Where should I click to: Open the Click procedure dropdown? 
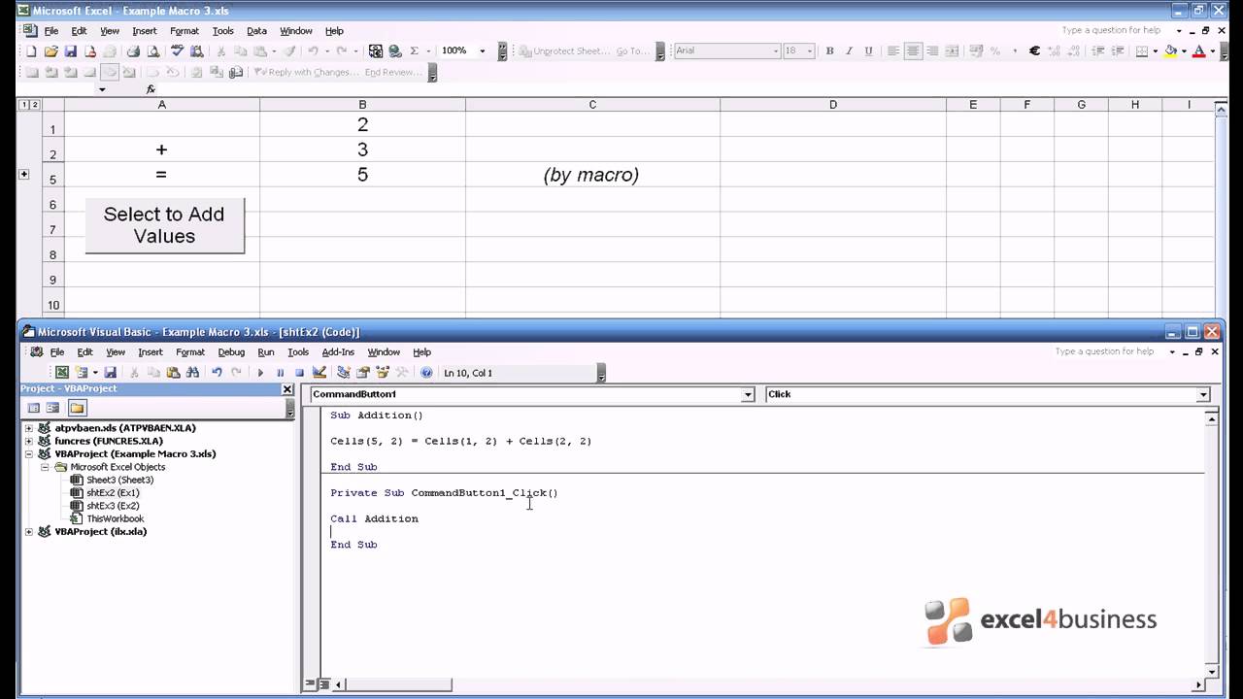pyautogui.click(x=1203, y=395)
